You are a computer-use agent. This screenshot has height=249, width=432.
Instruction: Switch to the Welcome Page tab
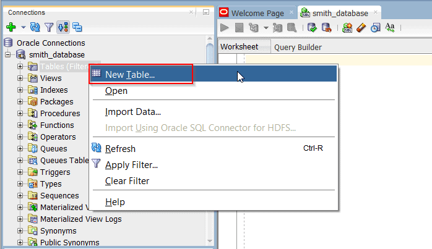point(257,13)
